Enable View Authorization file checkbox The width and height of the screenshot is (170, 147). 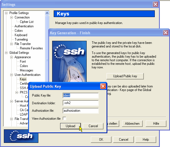(x=64, y=118)
